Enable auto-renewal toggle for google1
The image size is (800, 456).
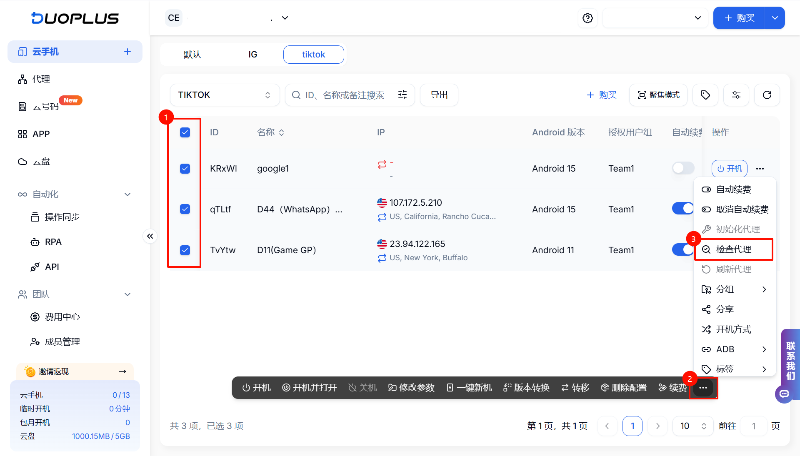coord(683,168)
